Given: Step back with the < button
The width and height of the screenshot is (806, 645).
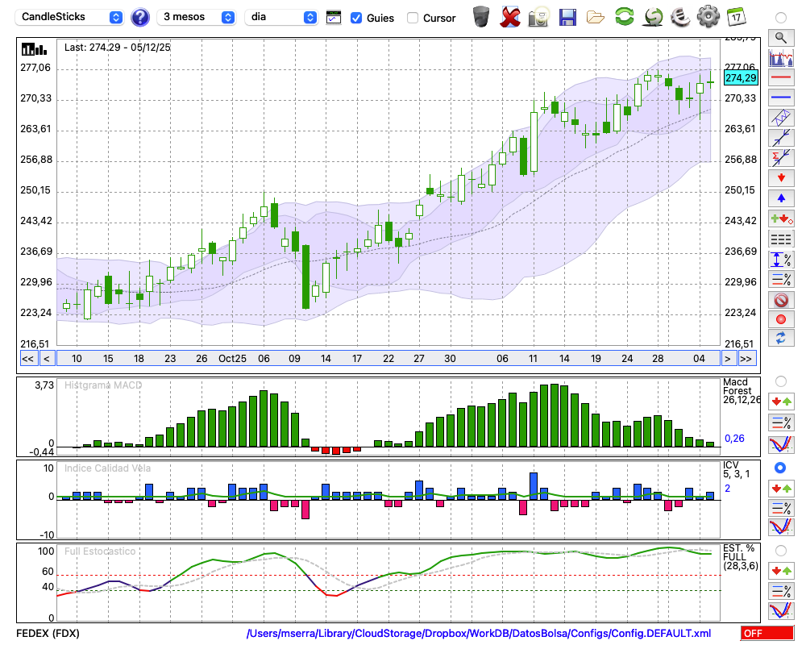Looking at the screenshot, I should pyautogui.click(x=46, y=359).
